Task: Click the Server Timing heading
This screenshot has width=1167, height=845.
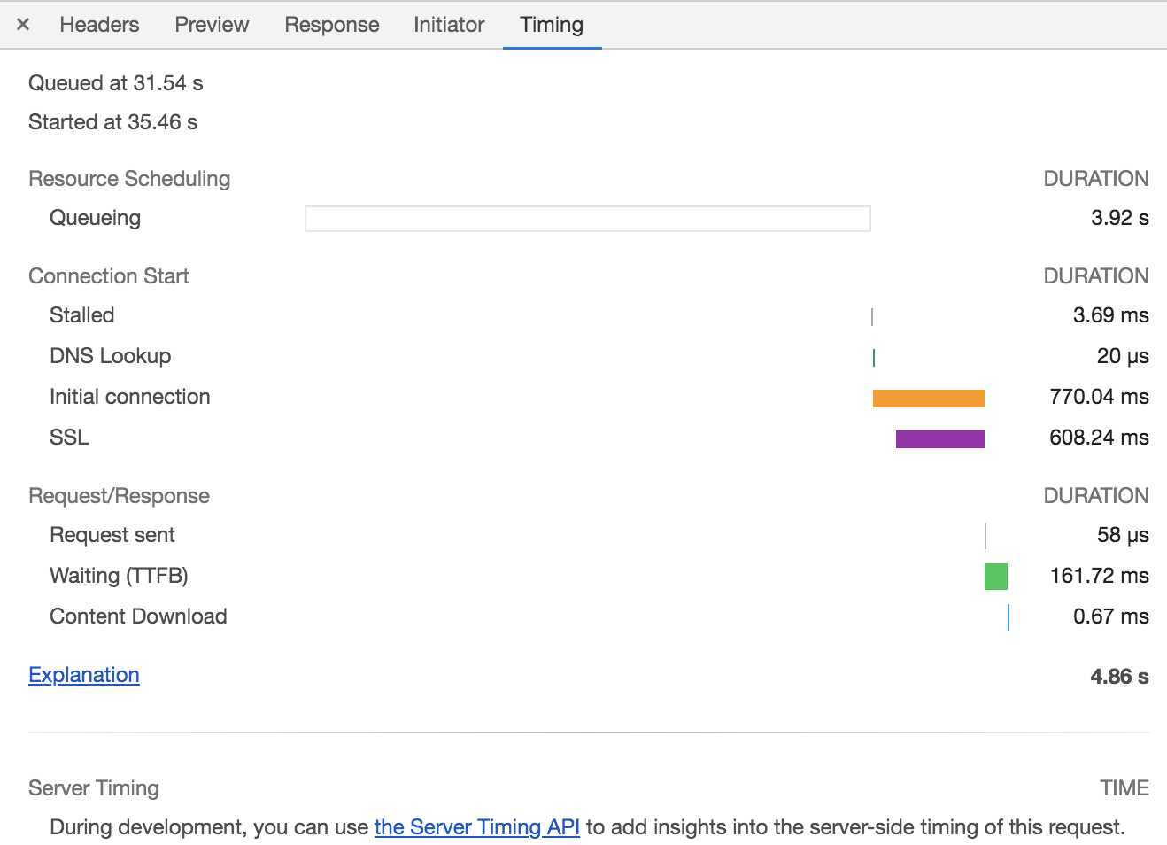Action: click(x=94, y=788)
